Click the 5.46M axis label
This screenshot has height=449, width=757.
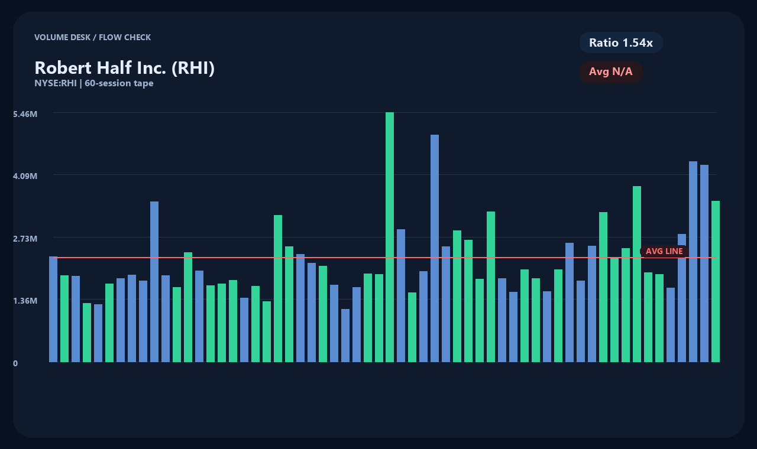tap(25, 113)
